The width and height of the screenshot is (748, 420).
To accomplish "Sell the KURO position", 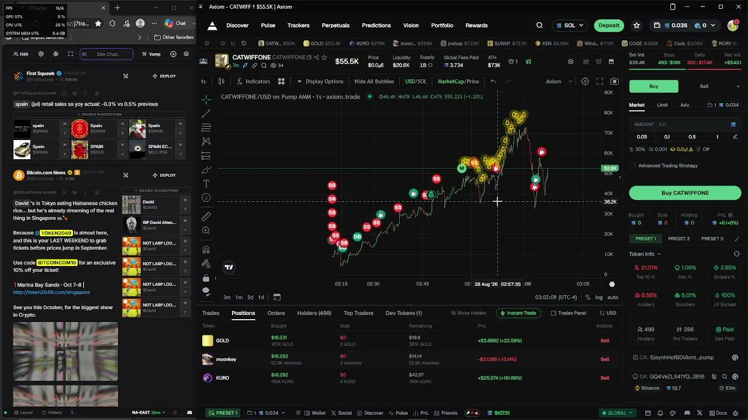I will pos(605,378).
